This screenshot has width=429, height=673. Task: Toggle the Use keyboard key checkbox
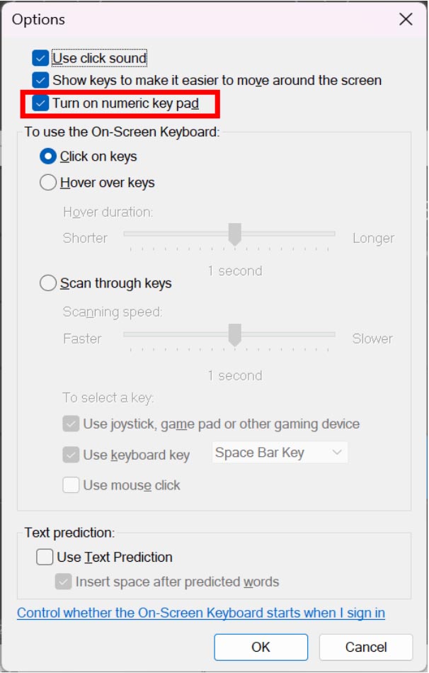71,455
